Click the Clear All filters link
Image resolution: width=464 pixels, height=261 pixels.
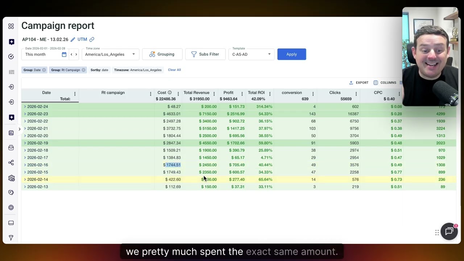pos(174,70)
